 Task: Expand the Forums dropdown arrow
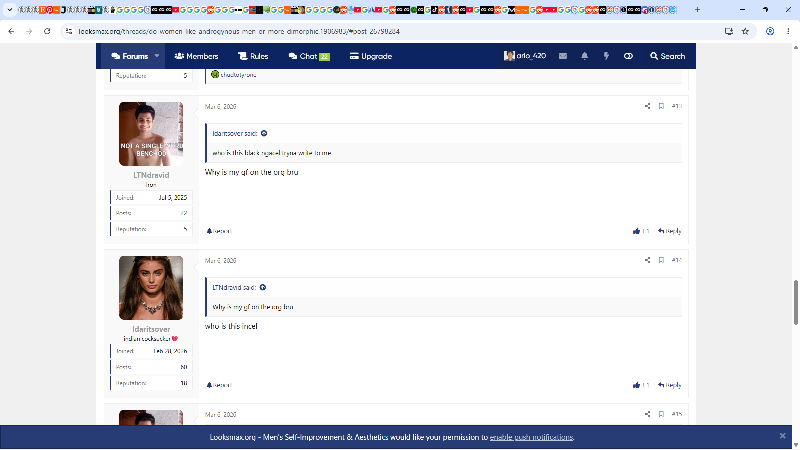[157, 56]
